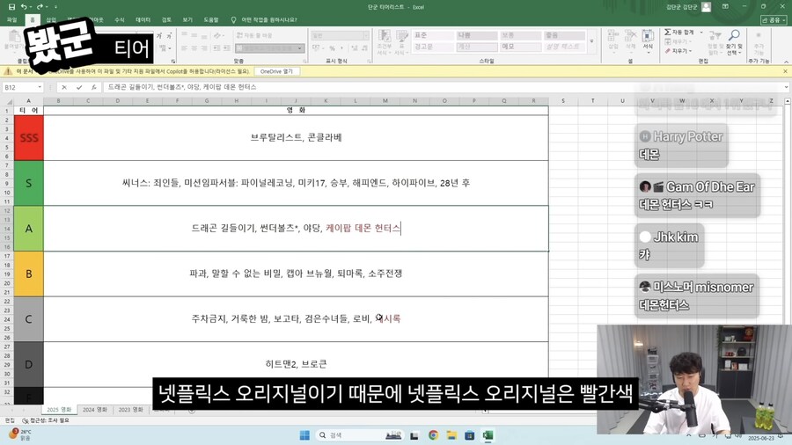Click the red SSS tier cell
The image size is (792, 445).
29,138
